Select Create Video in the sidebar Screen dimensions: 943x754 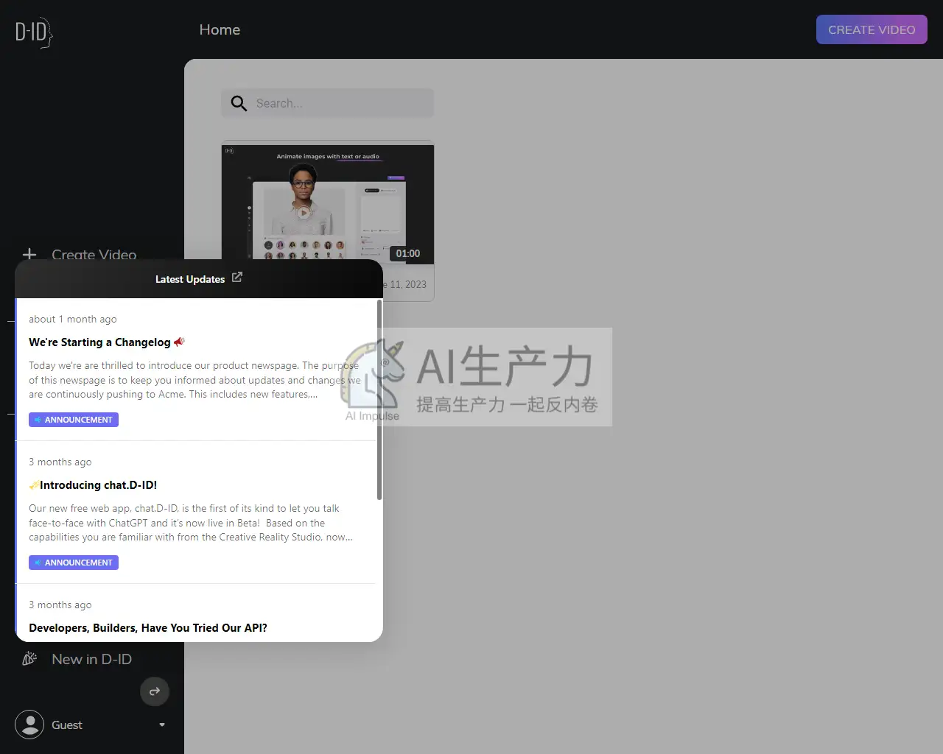(x=94, y=255)
